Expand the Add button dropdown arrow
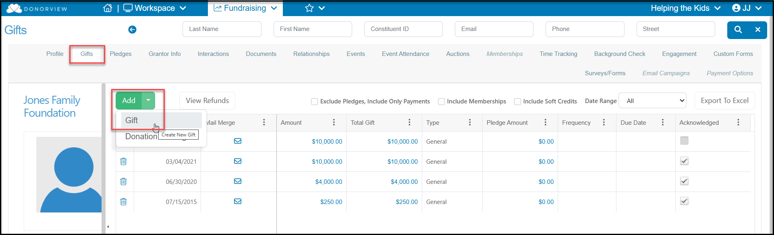This screenshot has height=235, width=774. point(148,100)
